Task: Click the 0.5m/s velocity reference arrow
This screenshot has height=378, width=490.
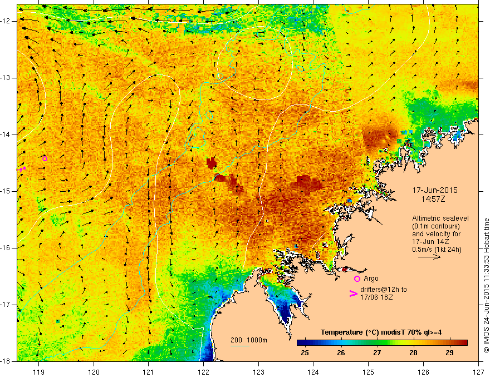Action: pos(429,257)
